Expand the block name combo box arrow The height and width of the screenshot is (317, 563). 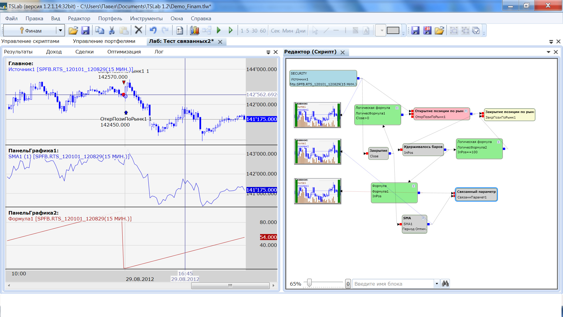[437, 284]
